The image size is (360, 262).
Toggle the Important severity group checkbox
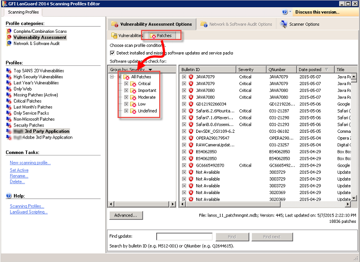(126, 90)
